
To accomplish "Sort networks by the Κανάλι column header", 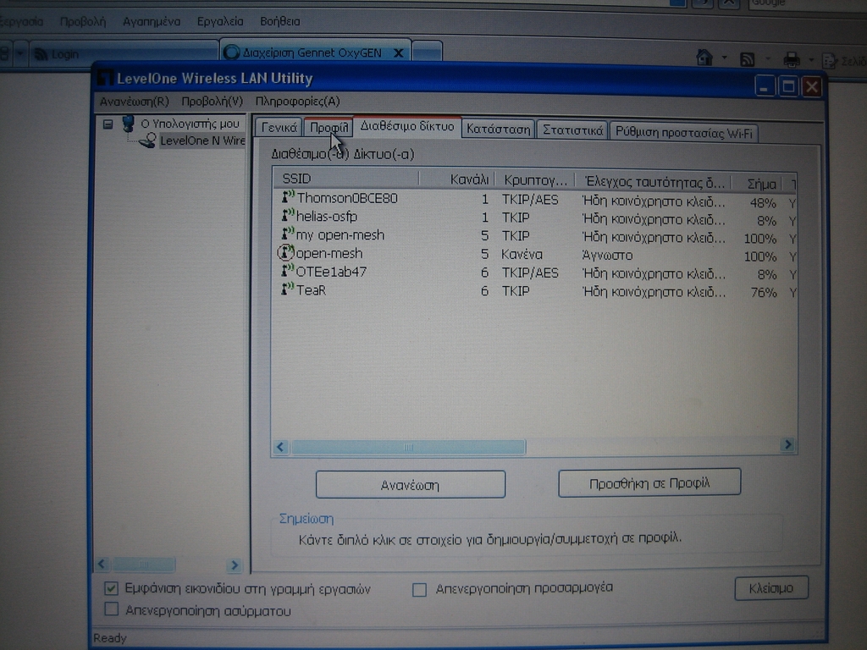I will tap(456, 179).
